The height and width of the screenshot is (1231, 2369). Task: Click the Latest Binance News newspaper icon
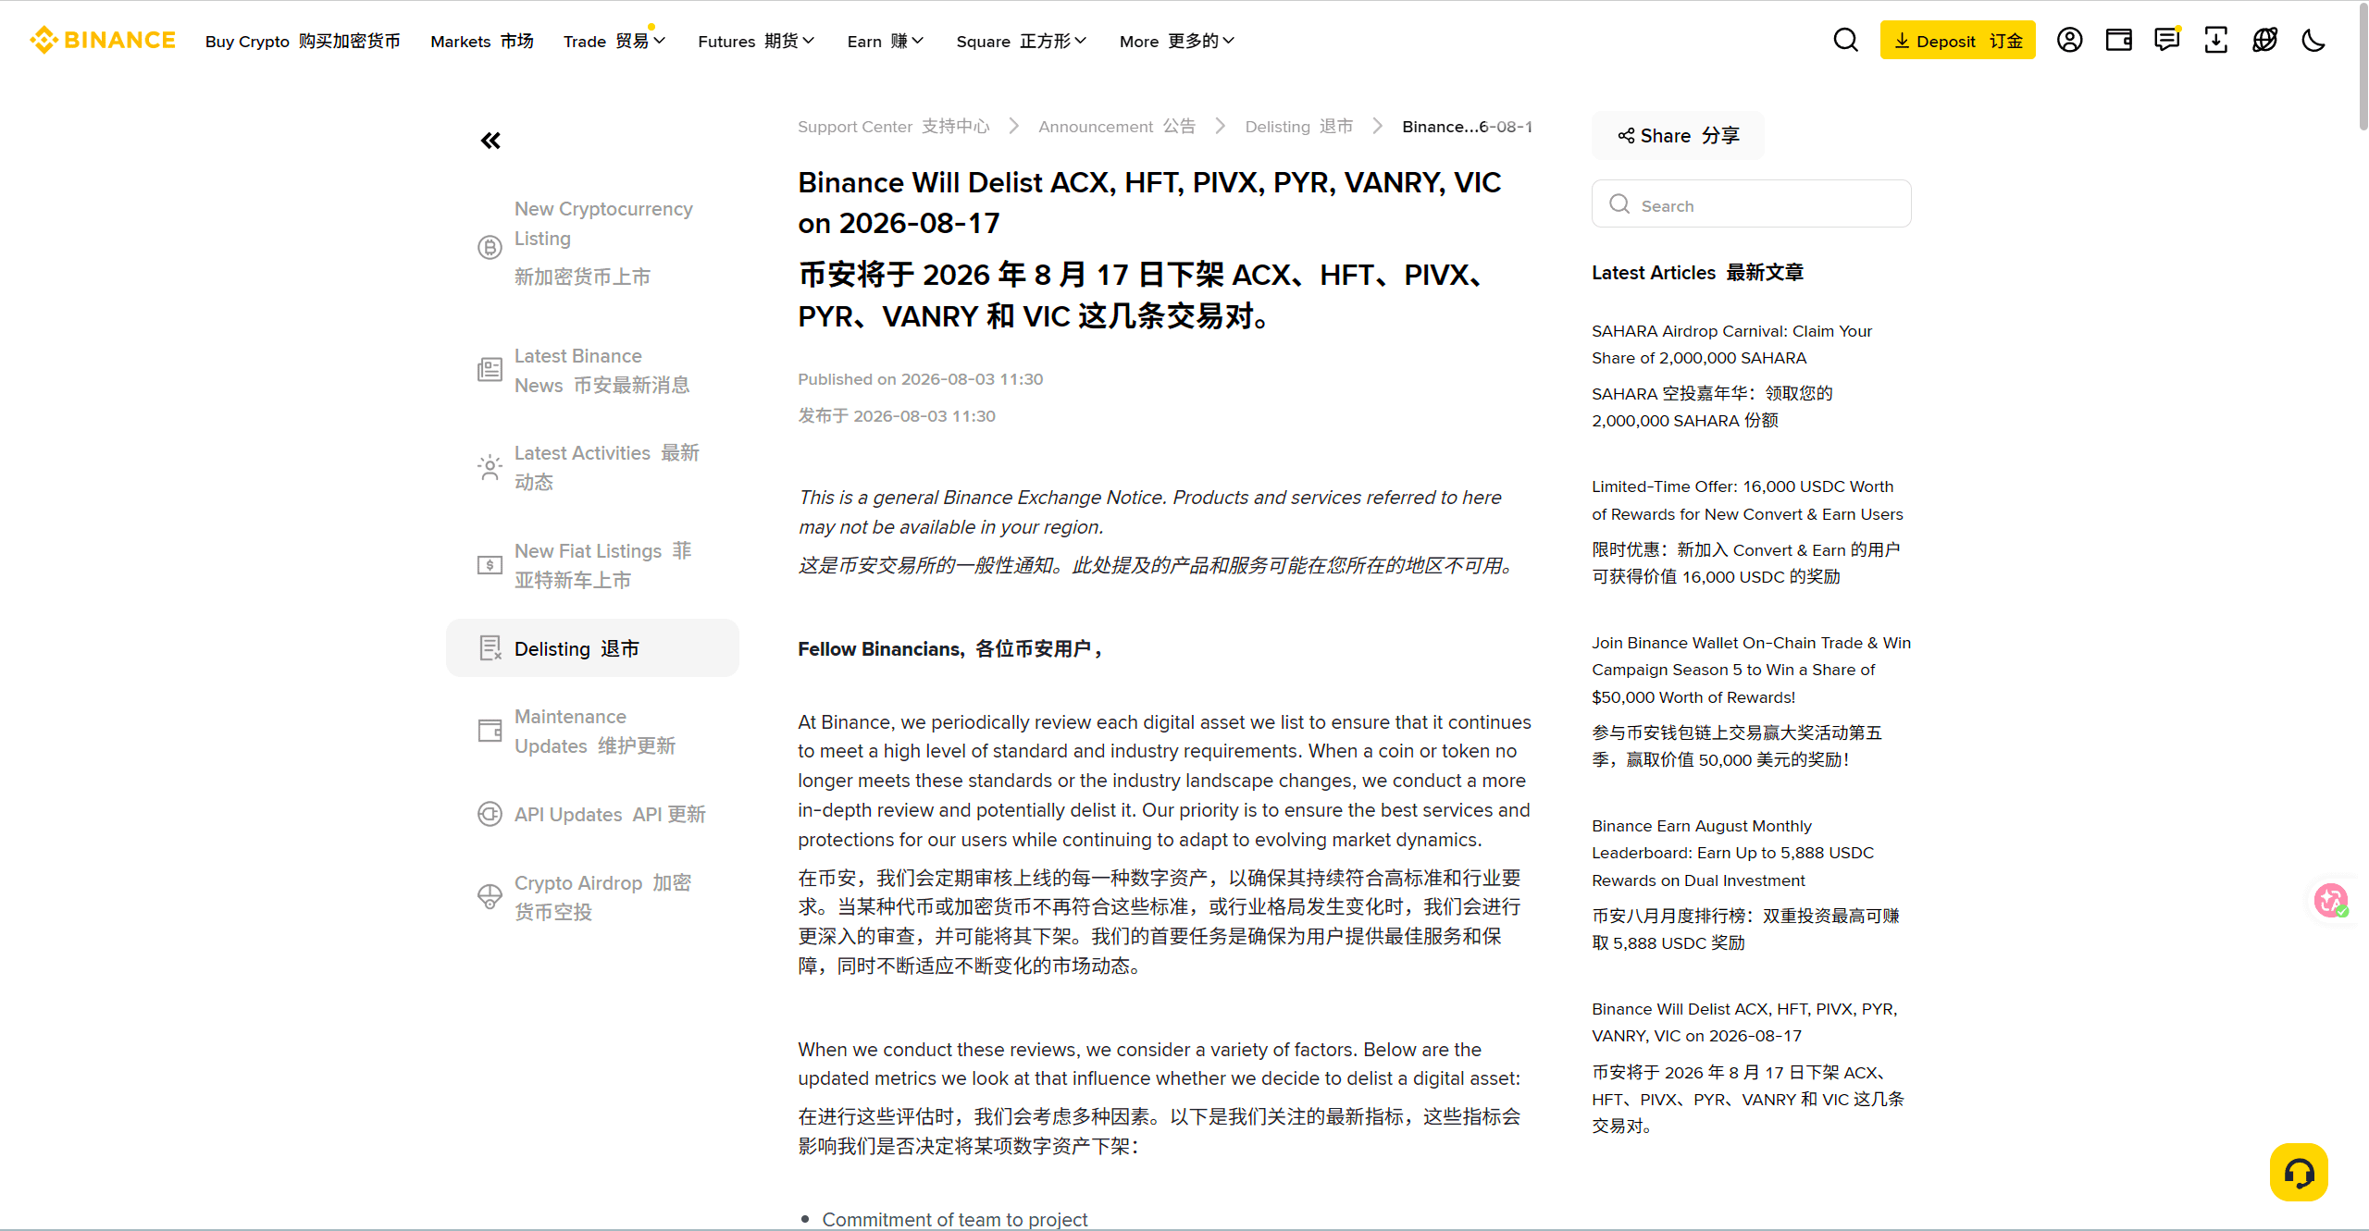[x=490, y=370]
